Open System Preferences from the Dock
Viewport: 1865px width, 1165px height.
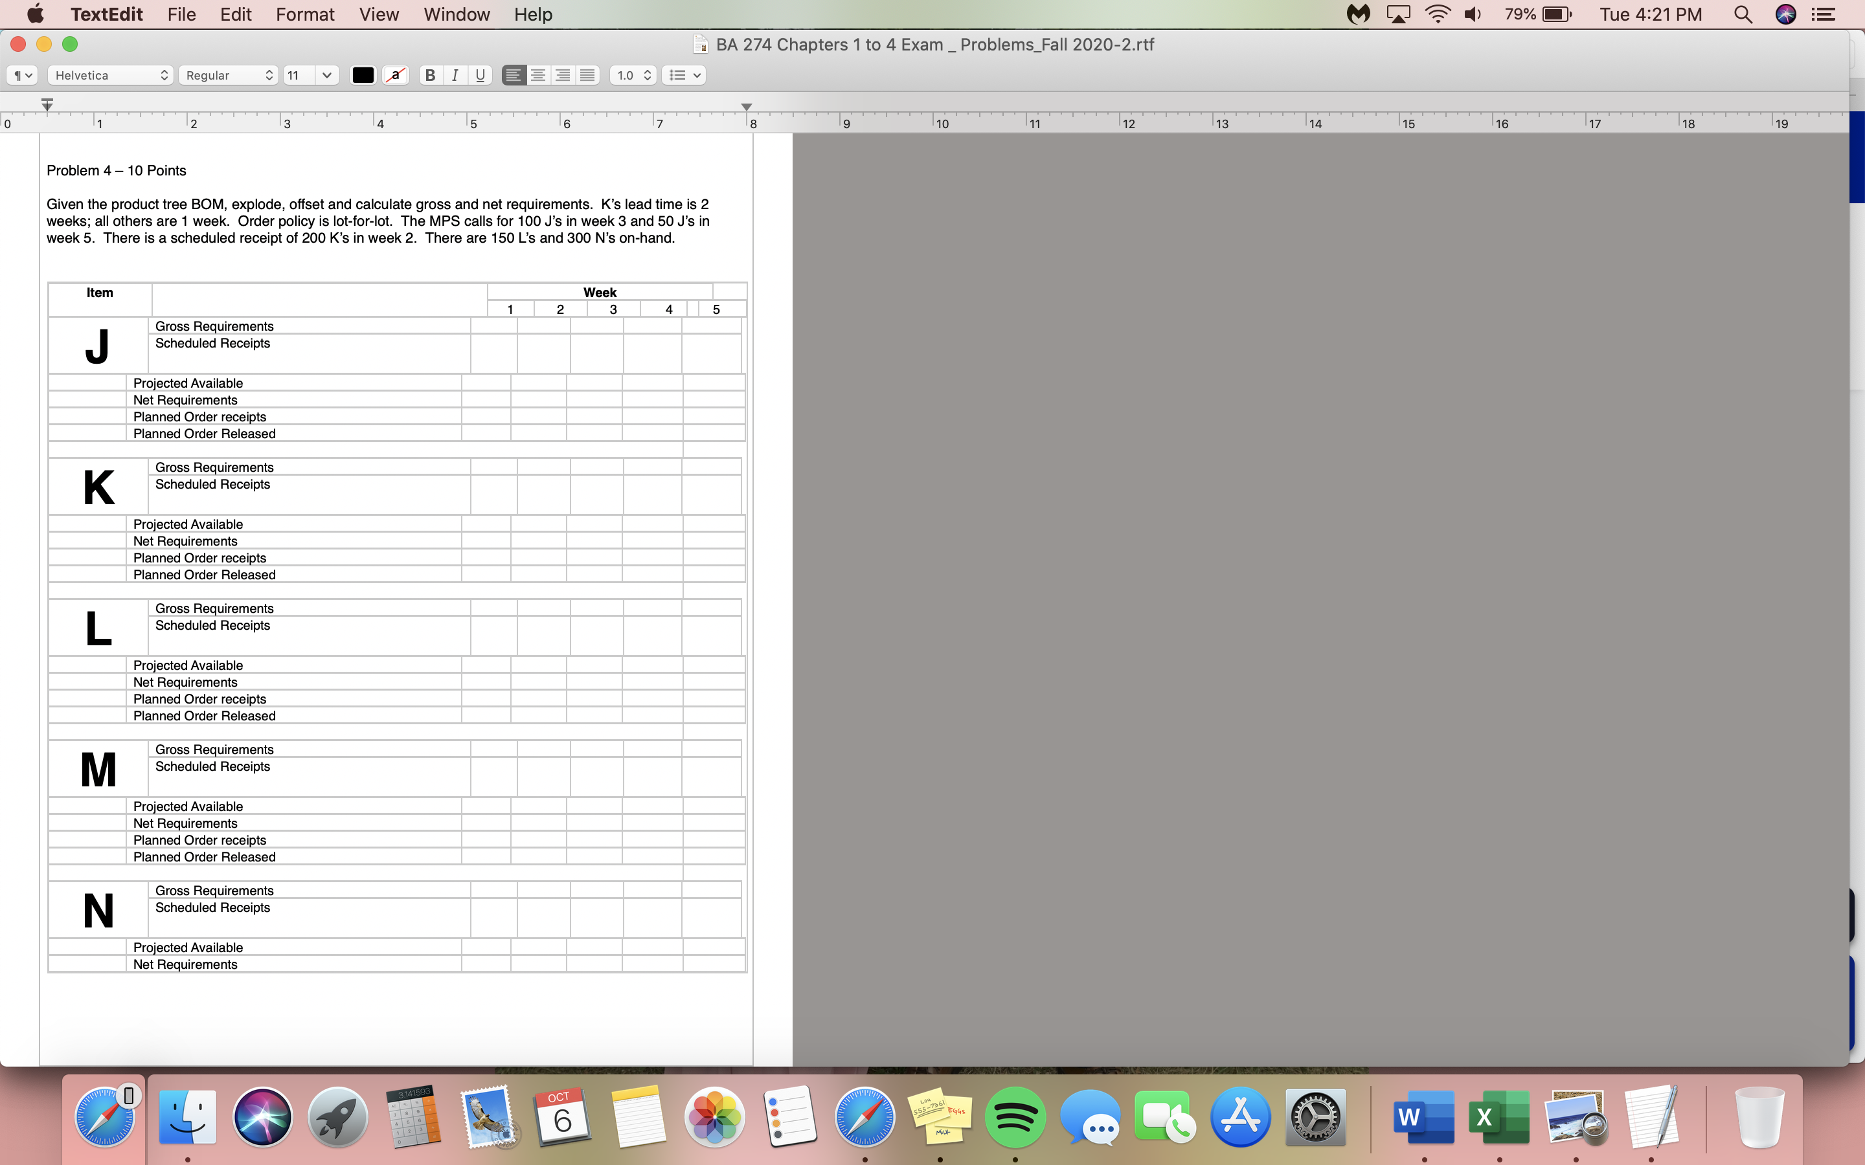1315,1116
